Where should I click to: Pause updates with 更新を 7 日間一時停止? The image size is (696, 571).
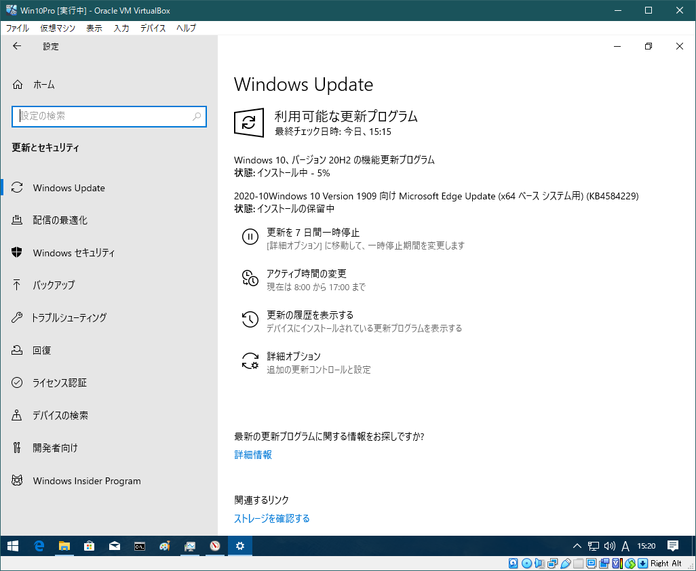(x=353, y=238)
